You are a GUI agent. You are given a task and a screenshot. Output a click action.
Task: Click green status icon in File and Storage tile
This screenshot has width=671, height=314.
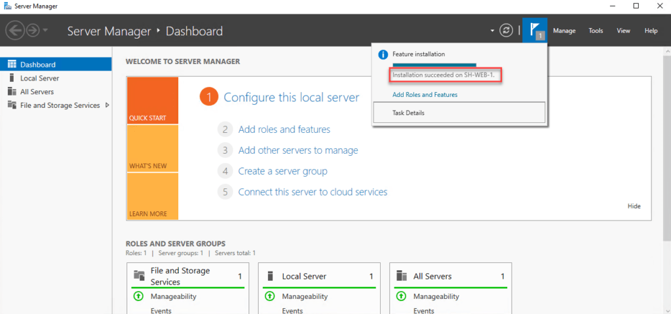(x=138, y=296)
